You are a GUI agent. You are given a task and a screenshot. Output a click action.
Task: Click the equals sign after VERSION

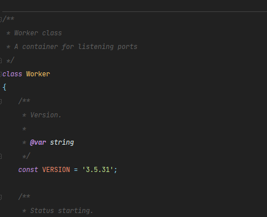[76, 170]
